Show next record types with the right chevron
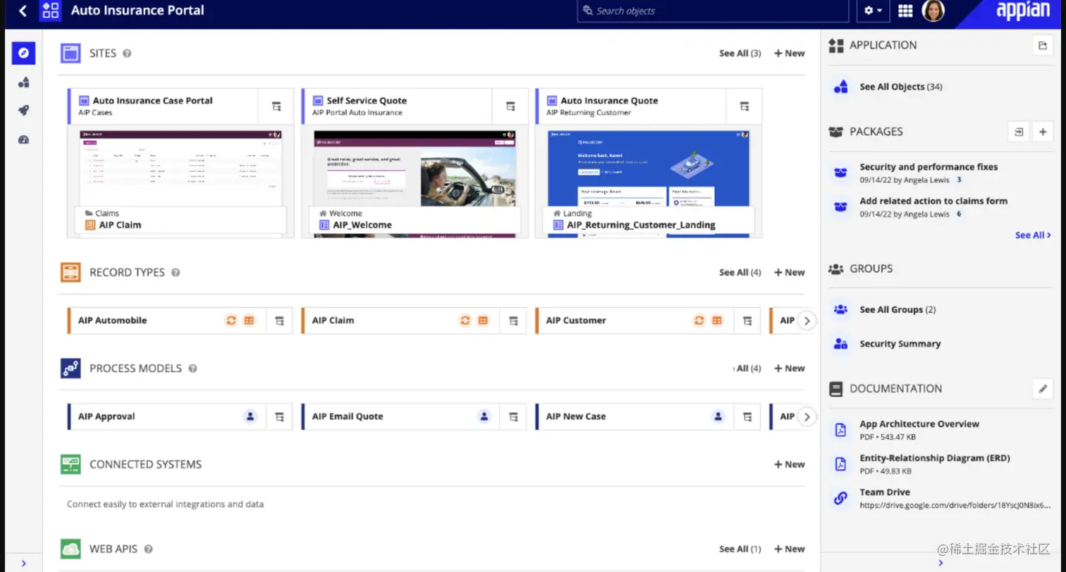 point(807,321)
